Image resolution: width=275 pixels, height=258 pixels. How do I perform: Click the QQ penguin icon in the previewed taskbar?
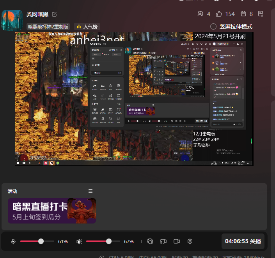coord(52,163)
